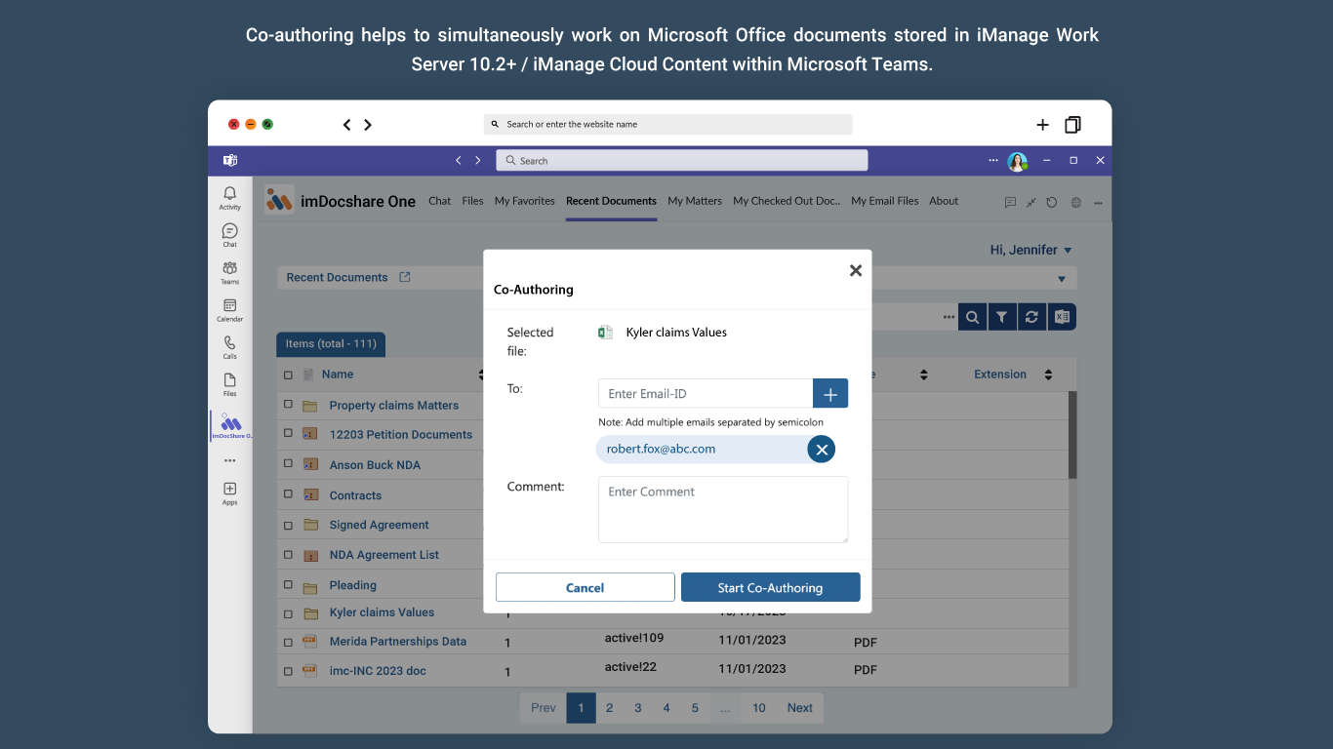Open the Chat tab in imDocshare

tap(440, 201)
